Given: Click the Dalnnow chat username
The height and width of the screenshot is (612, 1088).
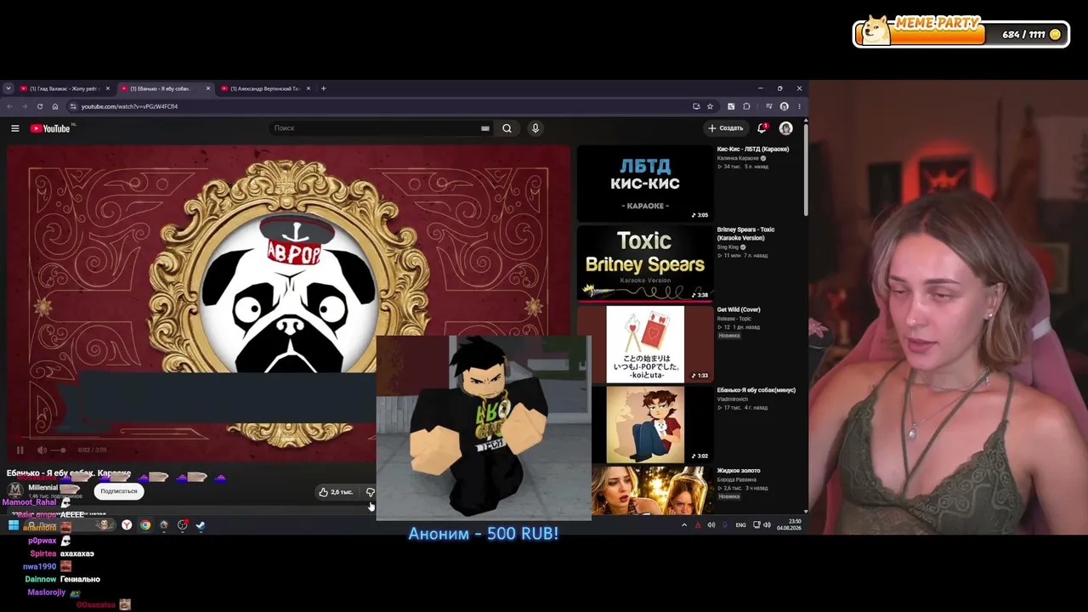Looking at the screenshot, I should pyautogui.click(x=41, y=580).
